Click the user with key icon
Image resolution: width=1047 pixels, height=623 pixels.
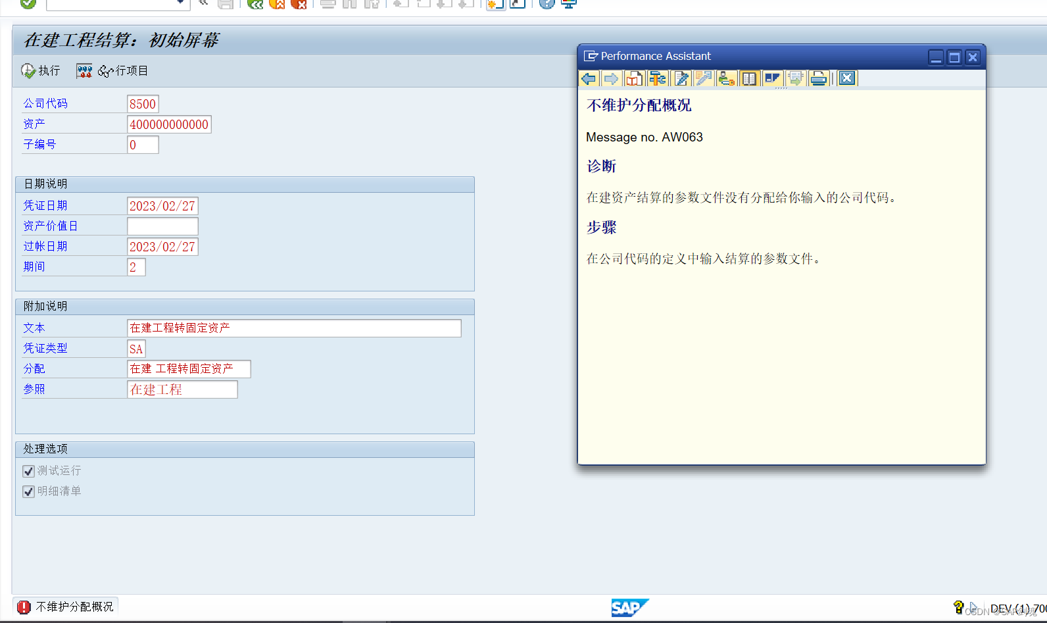click(726, 79)
